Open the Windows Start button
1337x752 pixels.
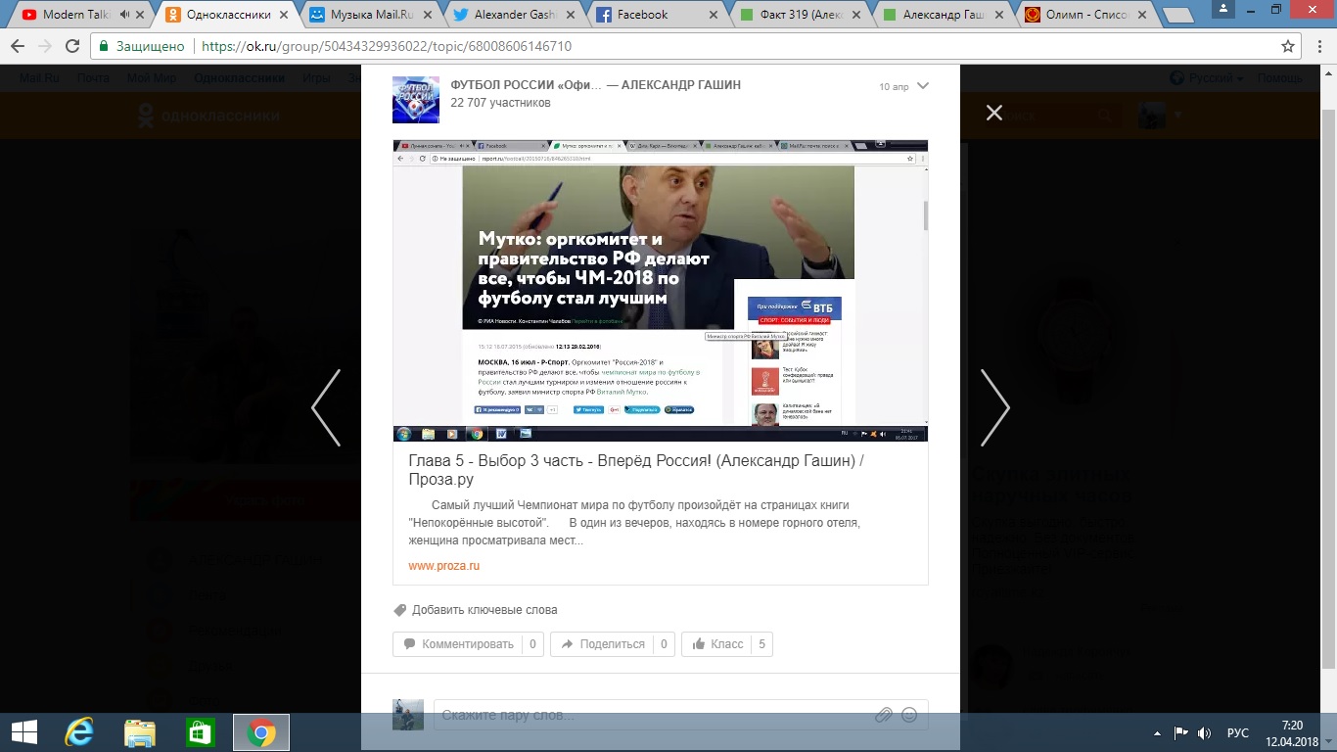(x=23, y=732)
